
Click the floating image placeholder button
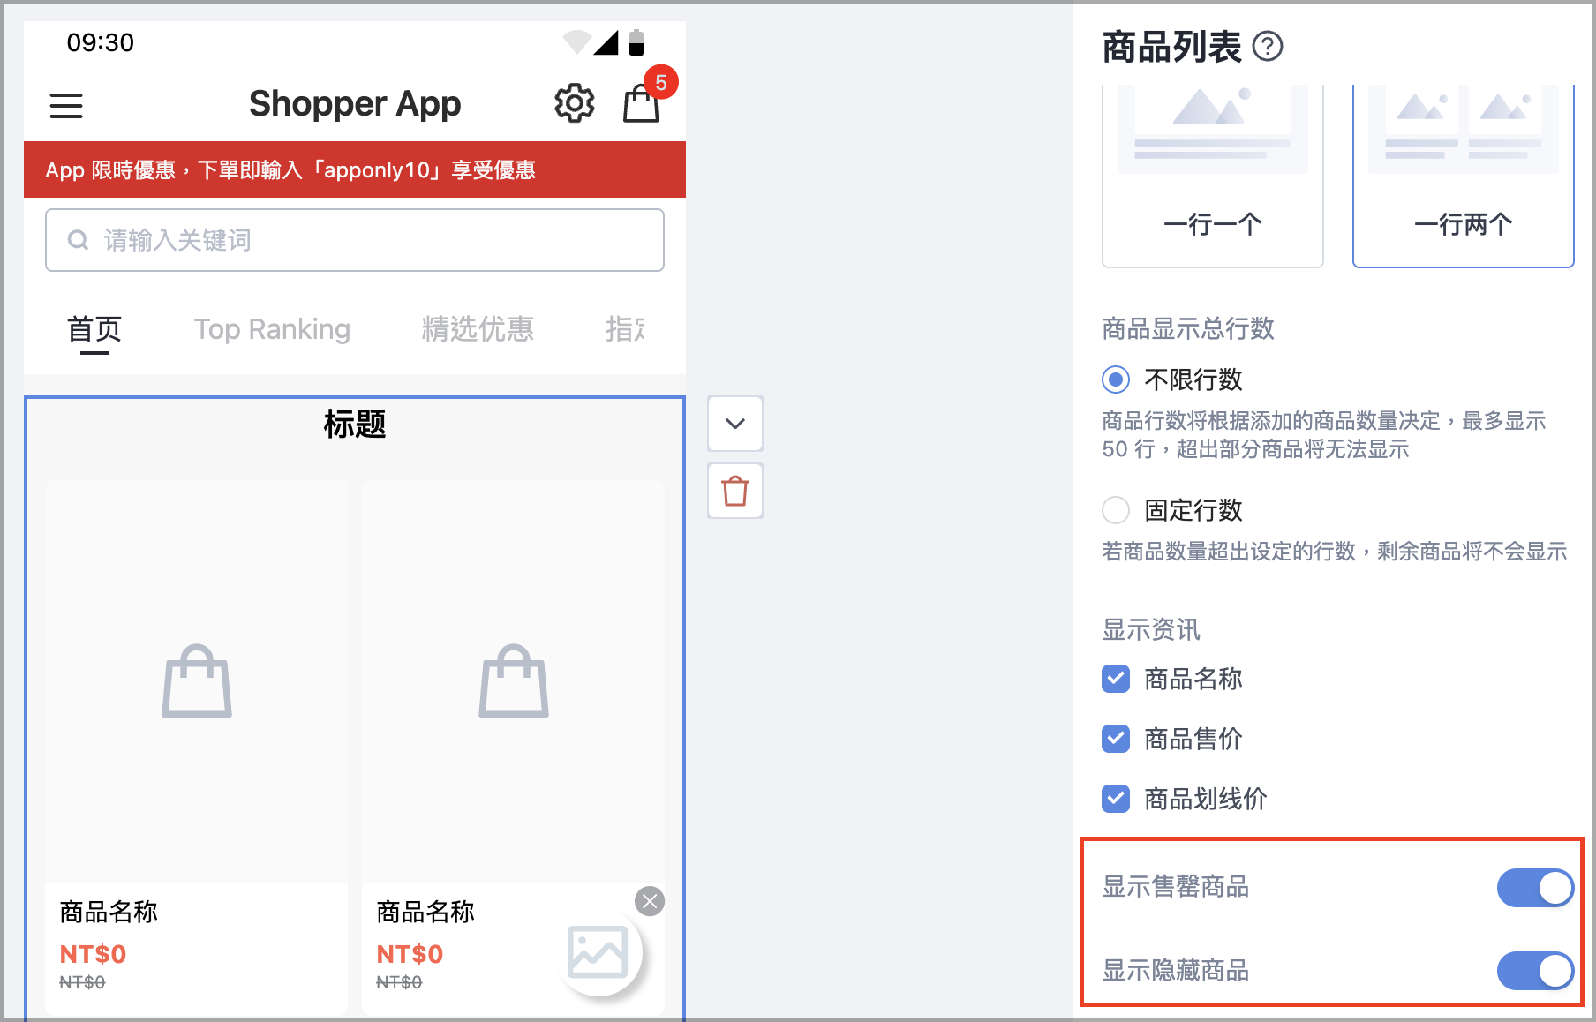point(598,953)
